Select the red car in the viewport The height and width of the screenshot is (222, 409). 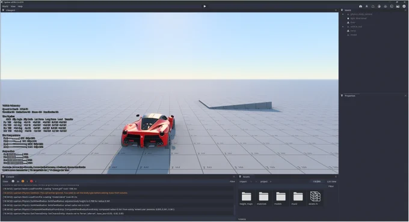click(x=147, y=130)
